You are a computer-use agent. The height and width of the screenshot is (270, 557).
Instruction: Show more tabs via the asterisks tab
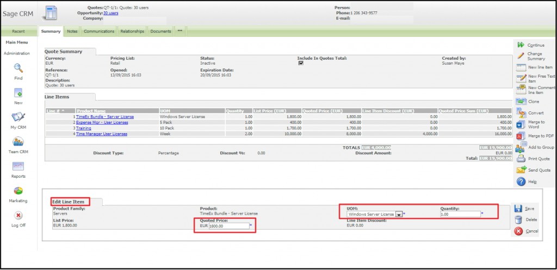180,31
